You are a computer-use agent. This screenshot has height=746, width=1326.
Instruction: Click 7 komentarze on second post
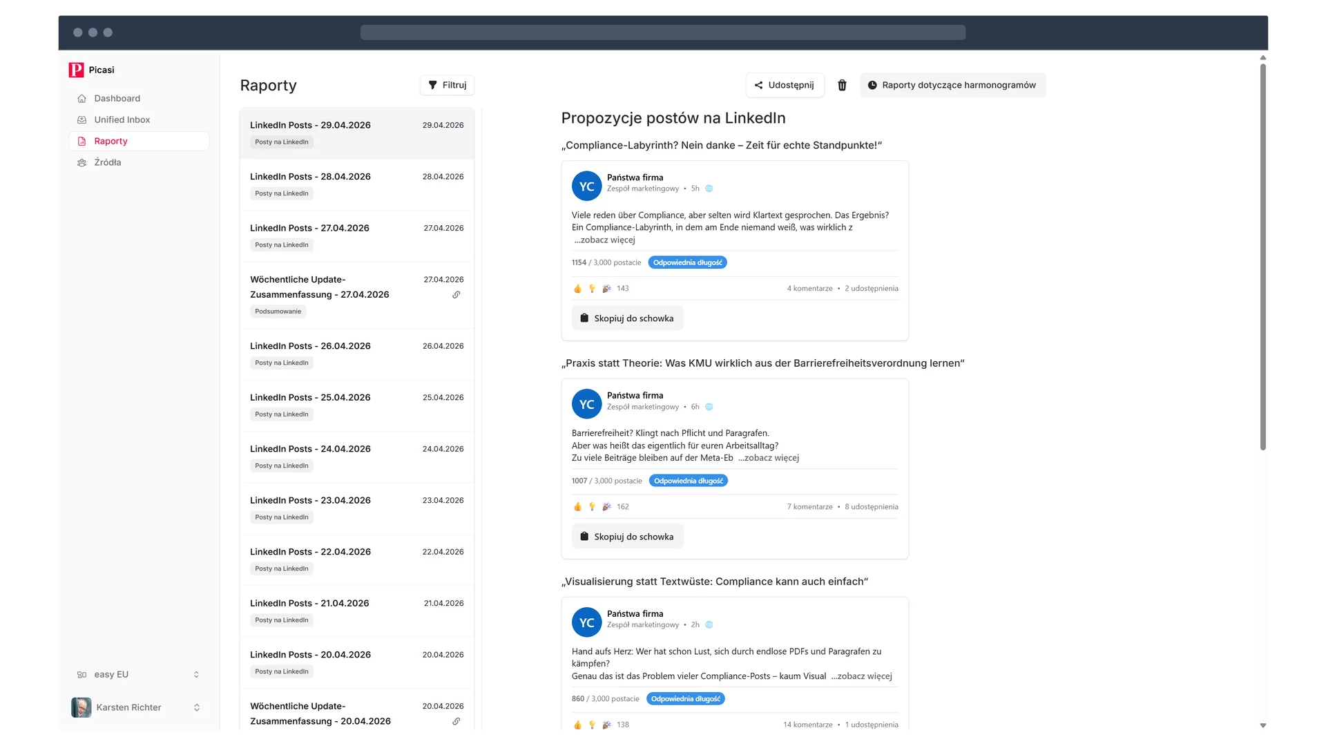(809, 507)
